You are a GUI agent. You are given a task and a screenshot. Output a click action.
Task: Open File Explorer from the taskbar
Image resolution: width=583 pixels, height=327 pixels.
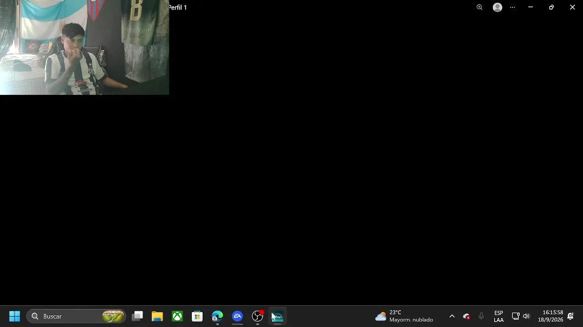pyautogui.click(x=157, y=316)
